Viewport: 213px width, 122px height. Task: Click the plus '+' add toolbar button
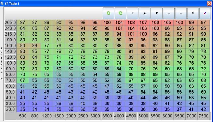click(181, 13)
